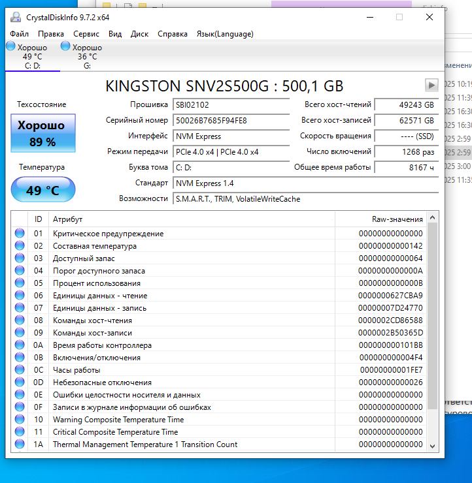472x483 pixels.
Task: Click the next disk arrow button
Action: click(x=431, y=85)
